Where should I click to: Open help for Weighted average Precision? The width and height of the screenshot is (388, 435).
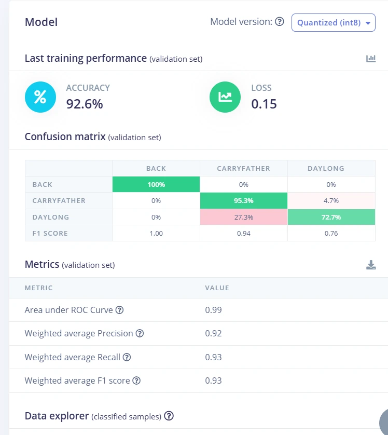140,333
